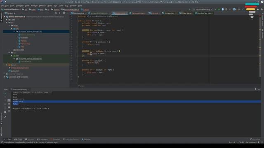Click the trash clear-all icon in Run panel
Screen dimensions: 264x148
click(x=9, y=111)
